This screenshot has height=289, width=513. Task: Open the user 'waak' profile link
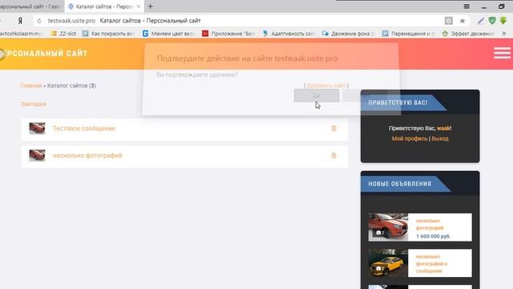pos(443,128)
